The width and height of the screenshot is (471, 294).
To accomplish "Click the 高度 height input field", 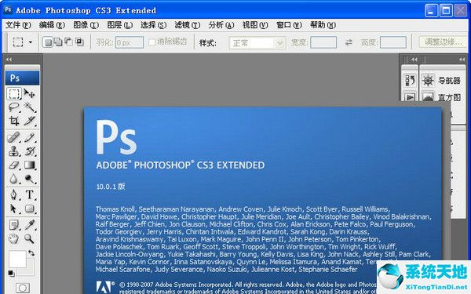I will pyautogui.click(x=393, y=42).
